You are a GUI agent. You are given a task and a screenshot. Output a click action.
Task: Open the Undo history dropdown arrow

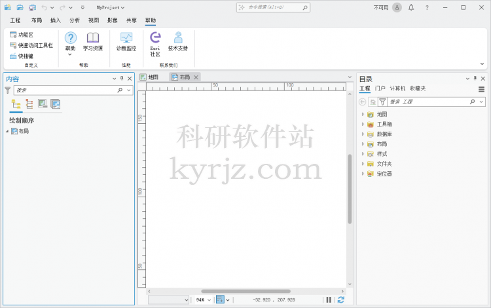(52, 7)
